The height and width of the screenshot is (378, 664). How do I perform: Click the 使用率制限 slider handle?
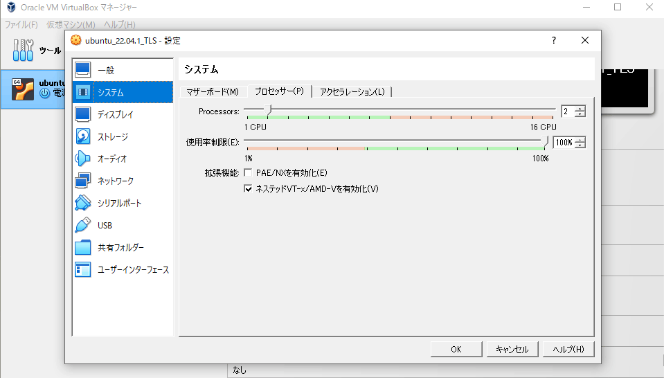click(545, 141)
